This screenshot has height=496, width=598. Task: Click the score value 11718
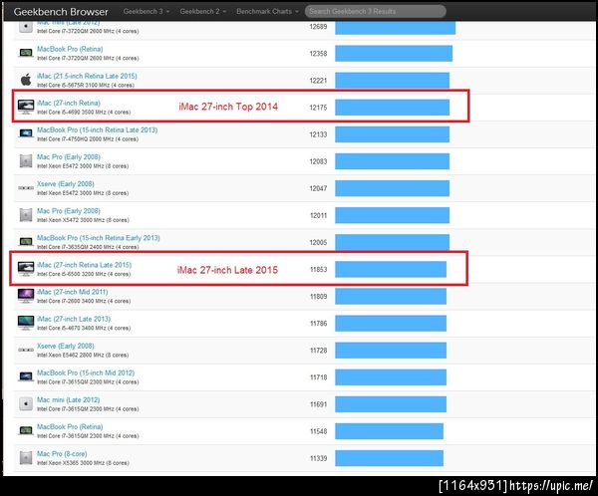(x=318, y=377)
